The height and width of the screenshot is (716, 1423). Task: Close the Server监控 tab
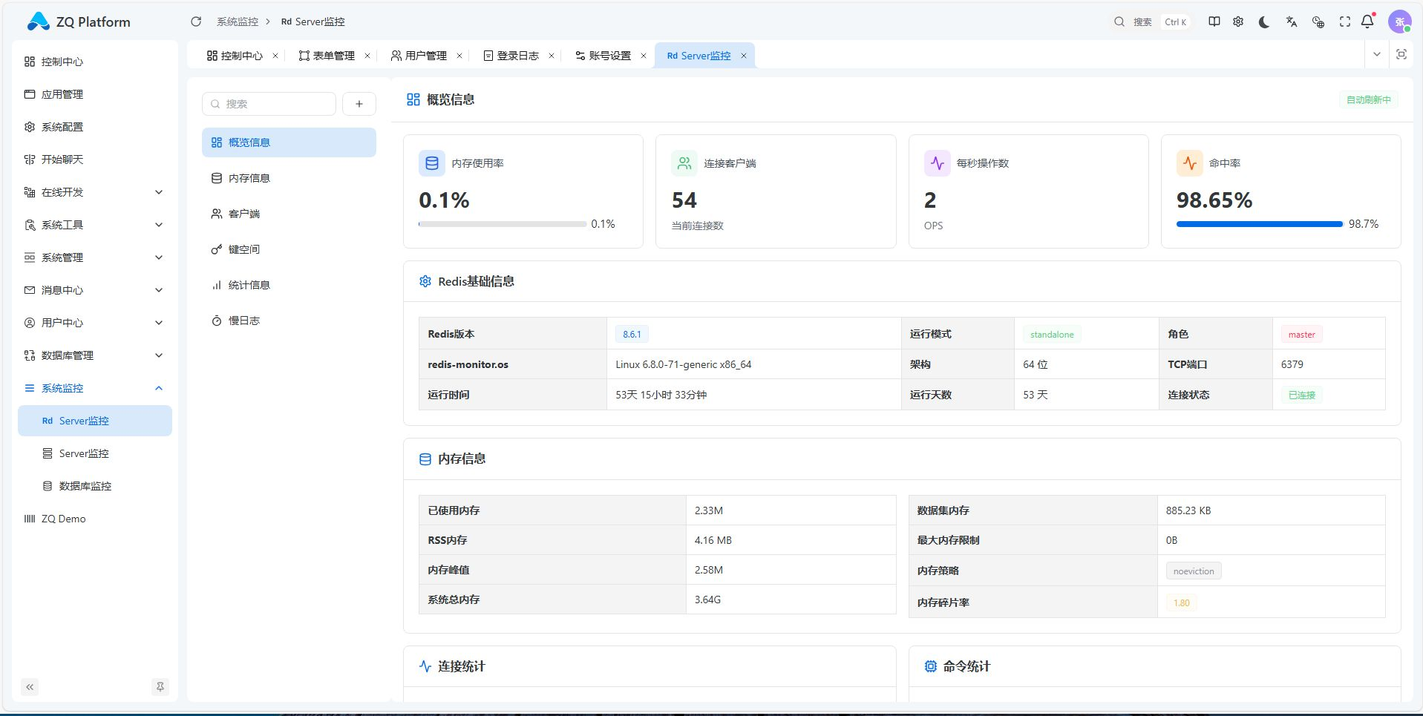(744, 56)
